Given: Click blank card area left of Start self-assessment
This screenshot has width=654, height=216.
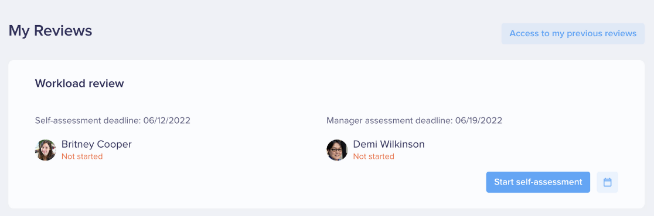Looking at the screenshot, I should click(x=250, y=183).
